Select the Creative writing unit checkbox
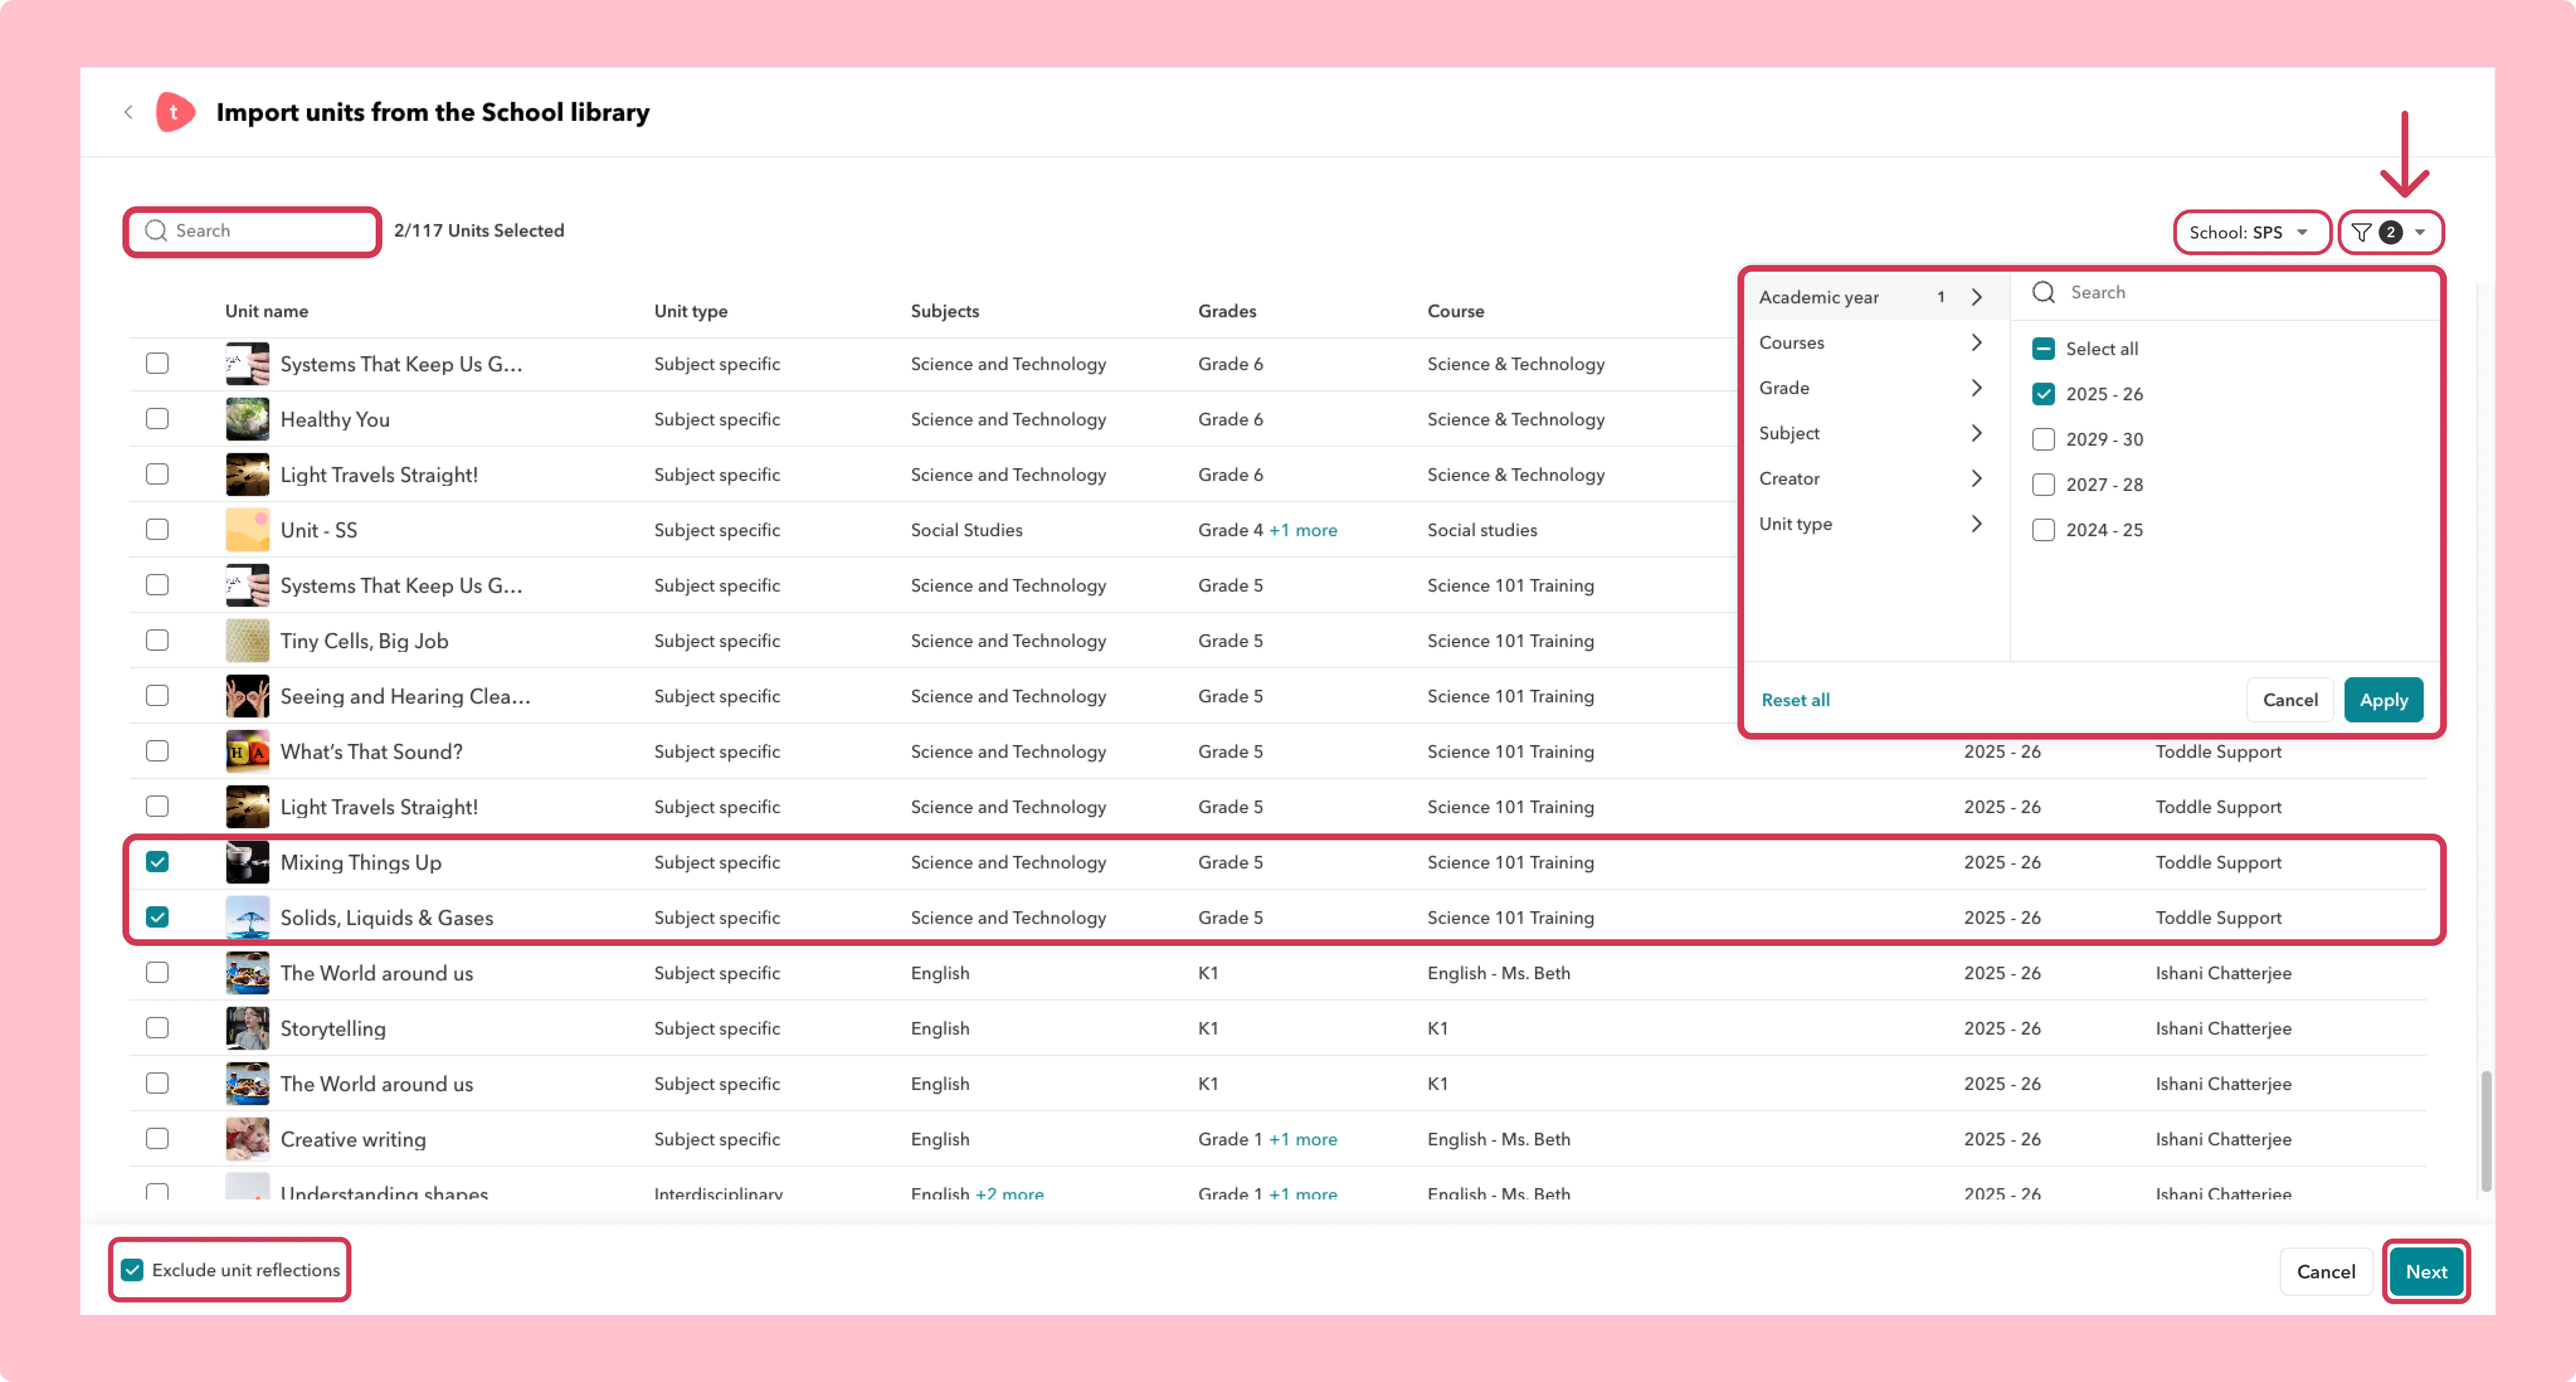2576x1382 pixels. 157,1139
